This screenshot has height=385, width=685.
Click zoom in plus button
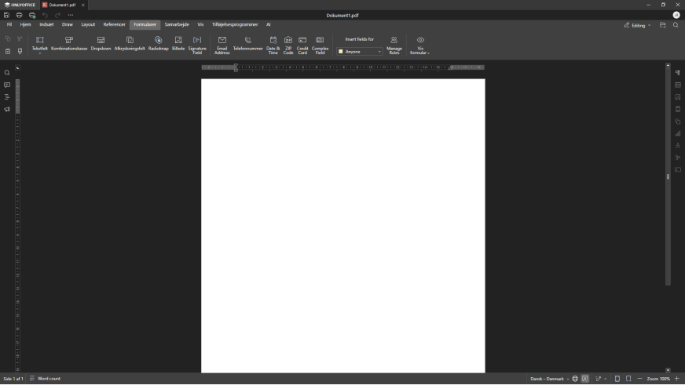click(677, 379)
